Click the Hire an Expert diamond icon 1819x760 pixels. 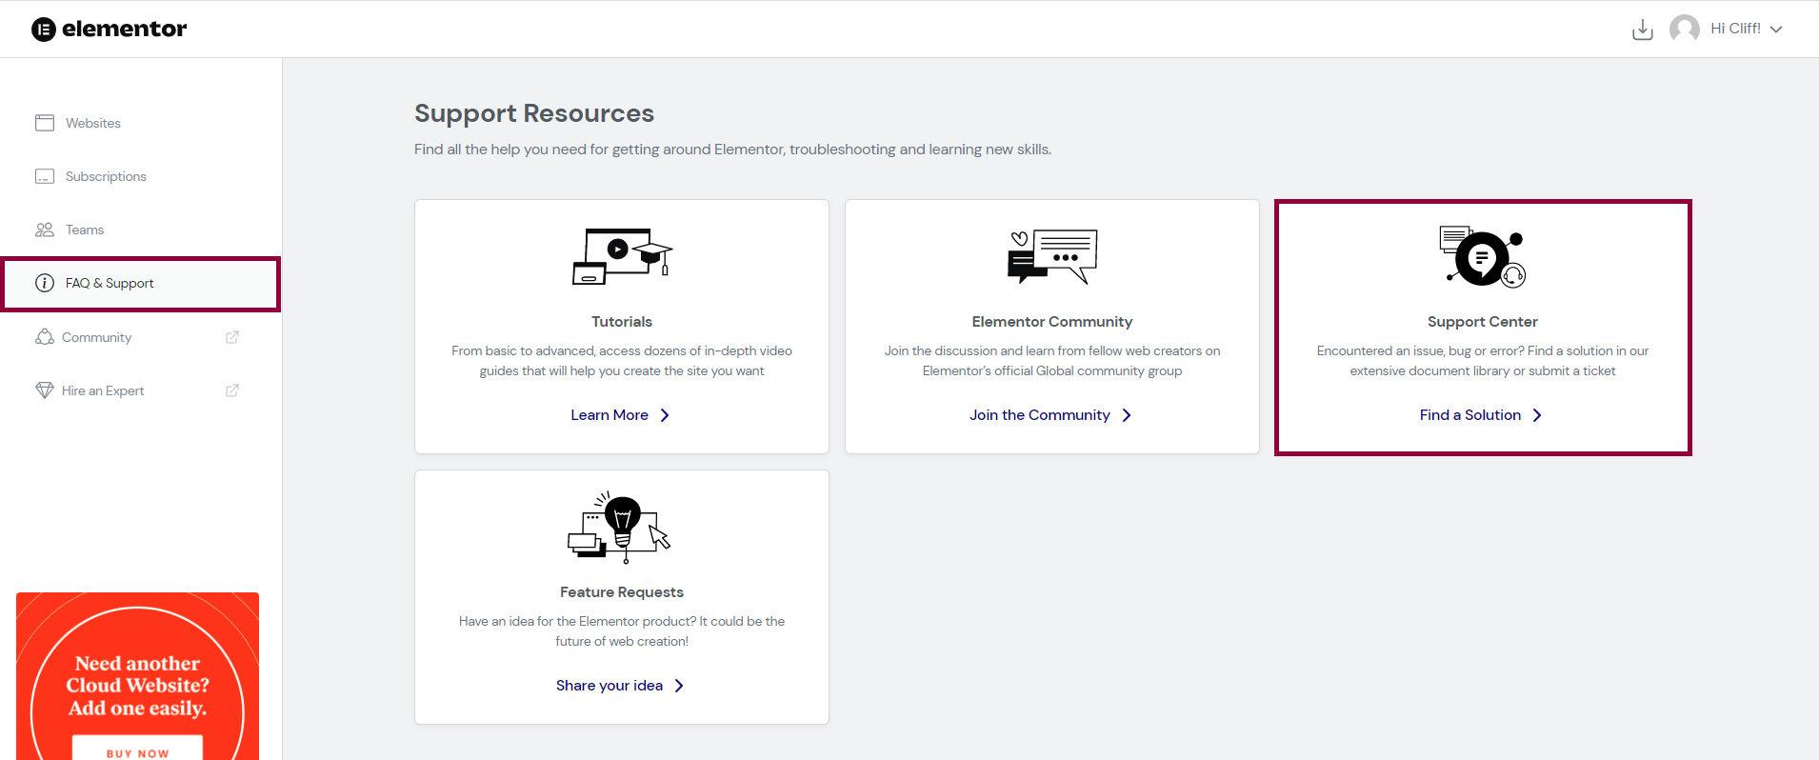tap(45, 390)
